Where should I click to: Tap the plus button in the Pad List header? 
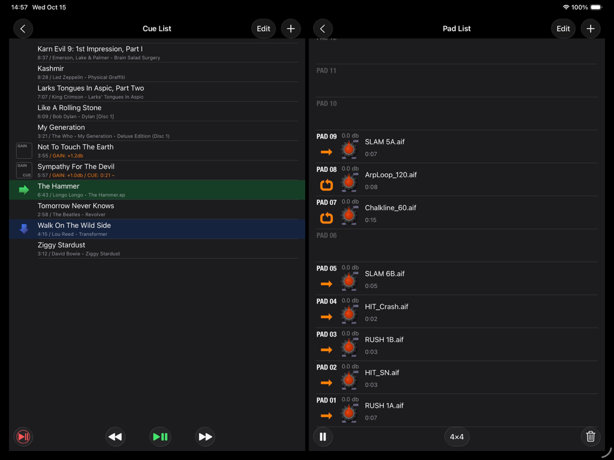[x=591, y=28]
